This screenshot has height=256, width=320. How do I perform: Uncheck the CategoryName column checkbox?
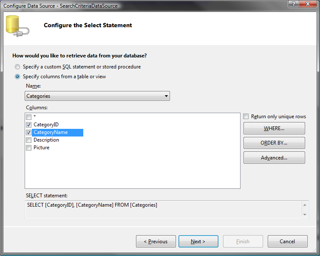[x=28, y=133]
